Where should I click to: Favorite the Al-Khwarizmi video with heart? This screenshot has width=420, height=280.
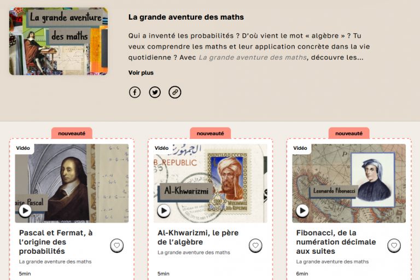[255, 246]
